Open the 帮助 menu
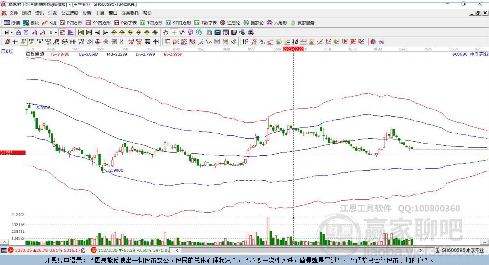Image resolution: width=489 pixels, height=265 pixels. pyautogui.click(x=147, y=13)
